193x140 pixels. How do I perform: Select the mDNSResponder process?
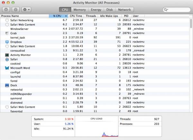pos(95,94)
